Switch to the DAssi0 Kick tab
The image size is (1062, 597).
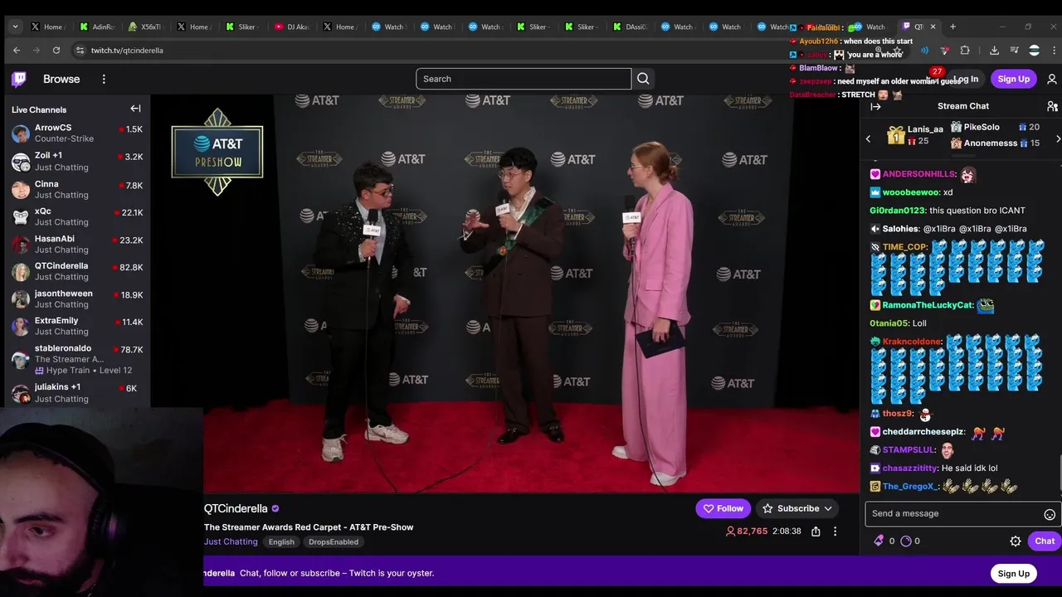[630, 27]
